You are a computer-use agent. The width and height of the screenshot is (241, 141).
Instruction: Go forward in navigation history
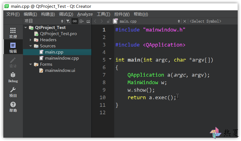(x=101, y=21)
